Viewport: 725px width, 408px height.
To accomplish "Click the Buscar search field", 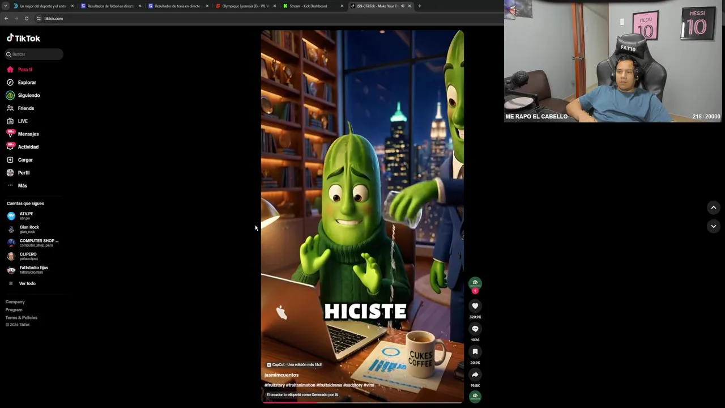I will point(34,54).
